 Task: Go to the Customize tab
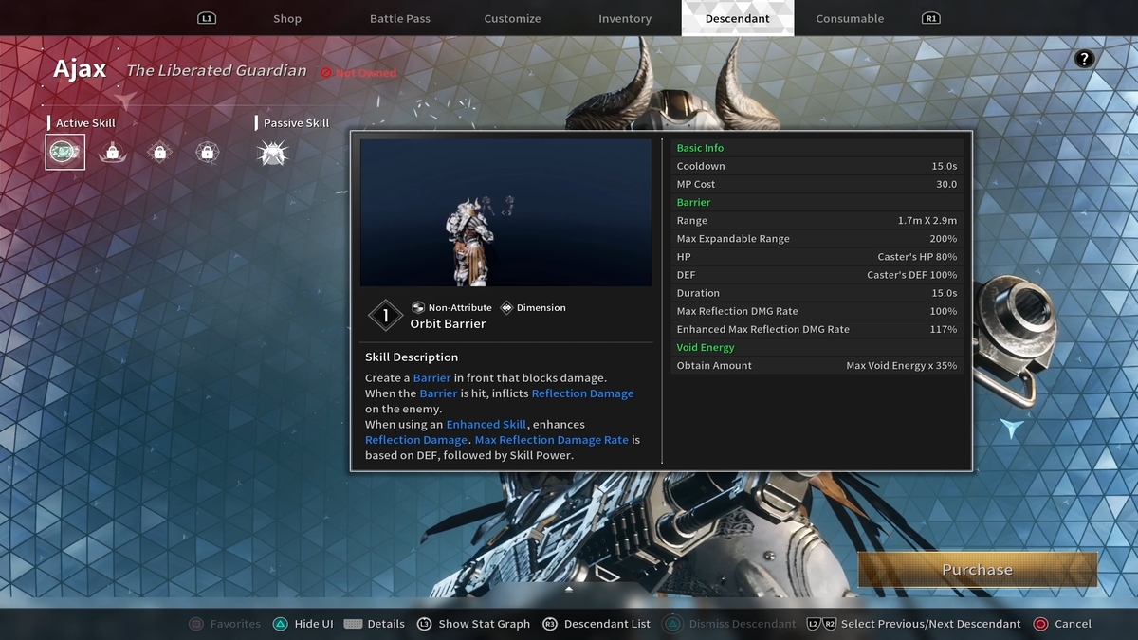512,18
